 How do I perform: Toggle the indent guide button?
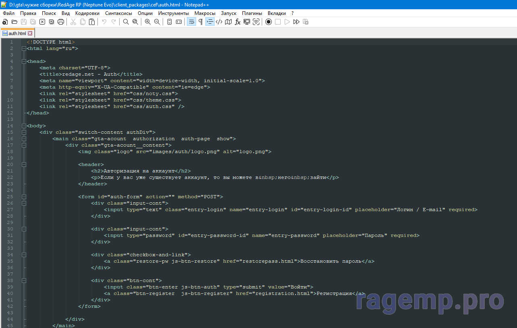coord(210,22)
